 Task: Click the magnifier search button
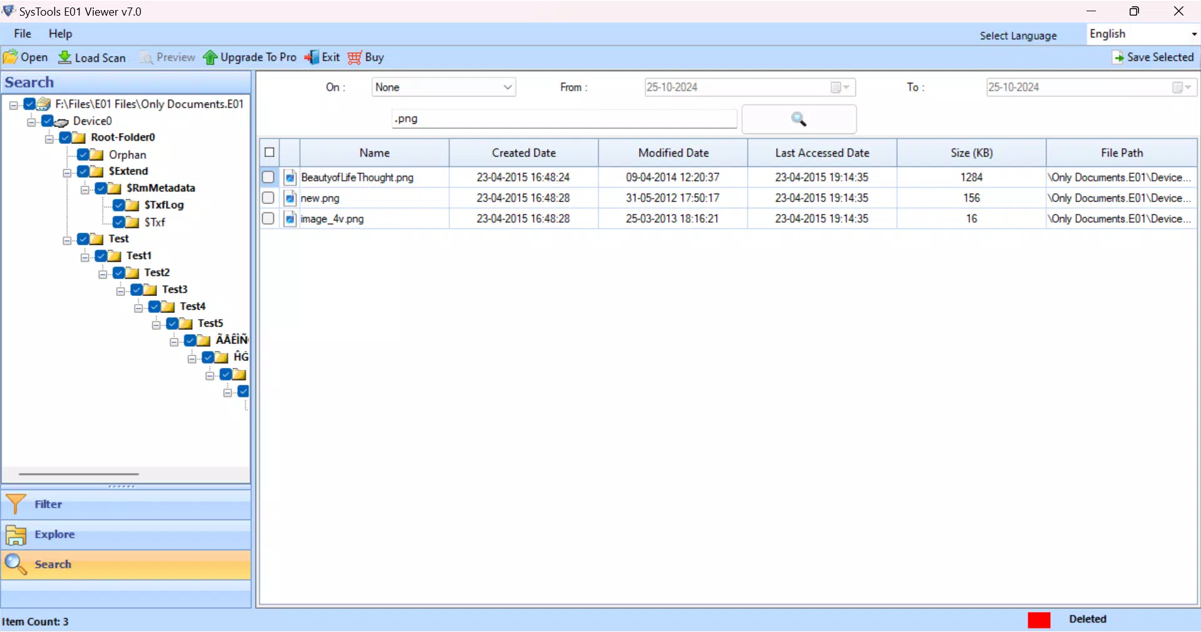[799, 119]
